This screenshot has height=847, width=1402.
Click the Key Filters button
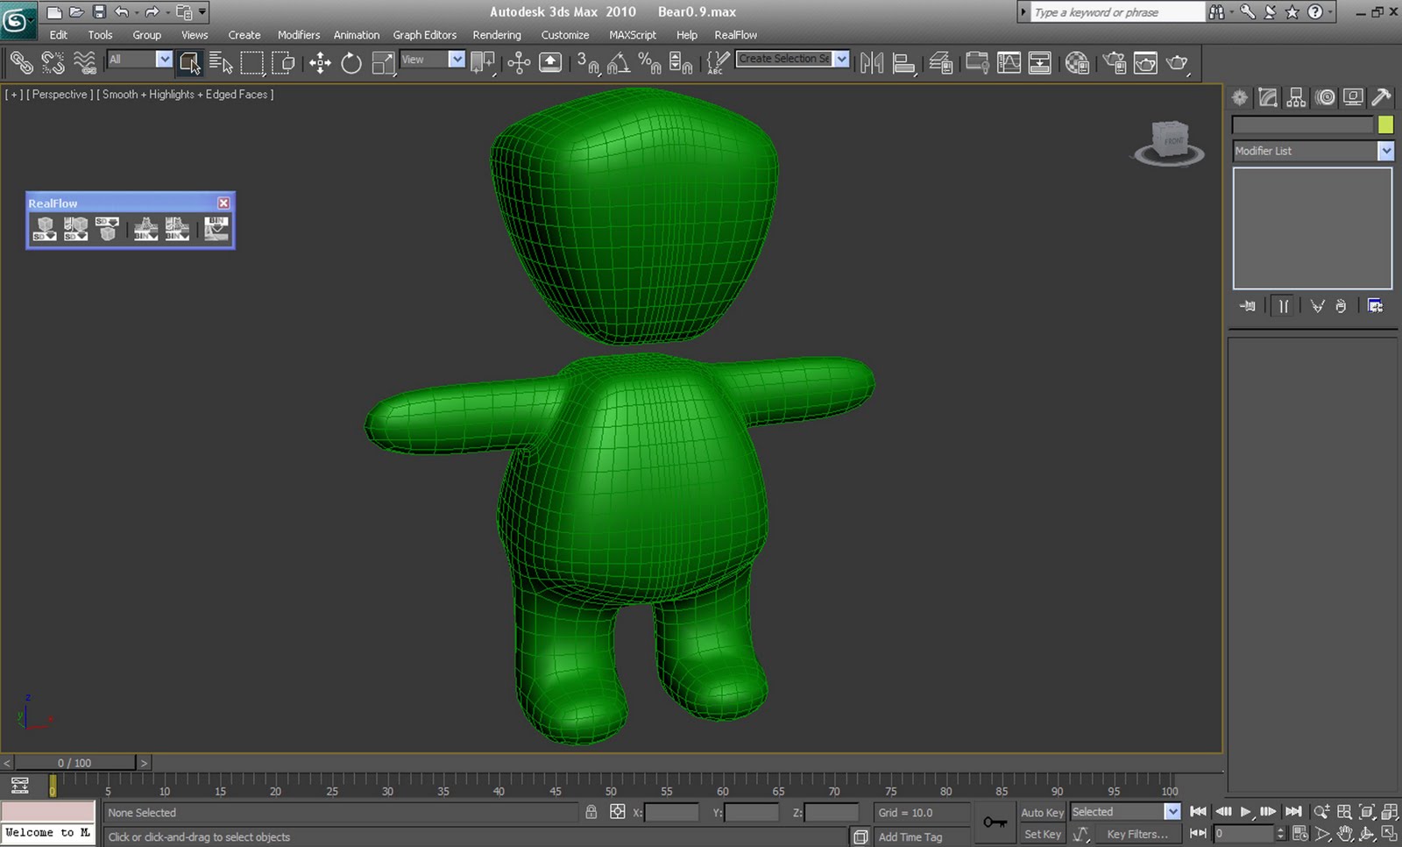[x=1137, y=834]
